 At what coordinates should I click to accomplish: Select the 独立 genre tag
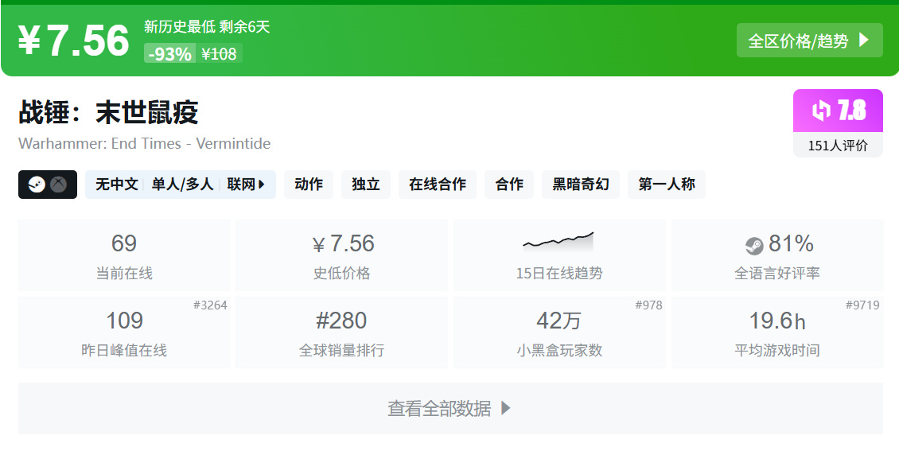(366, 185)
